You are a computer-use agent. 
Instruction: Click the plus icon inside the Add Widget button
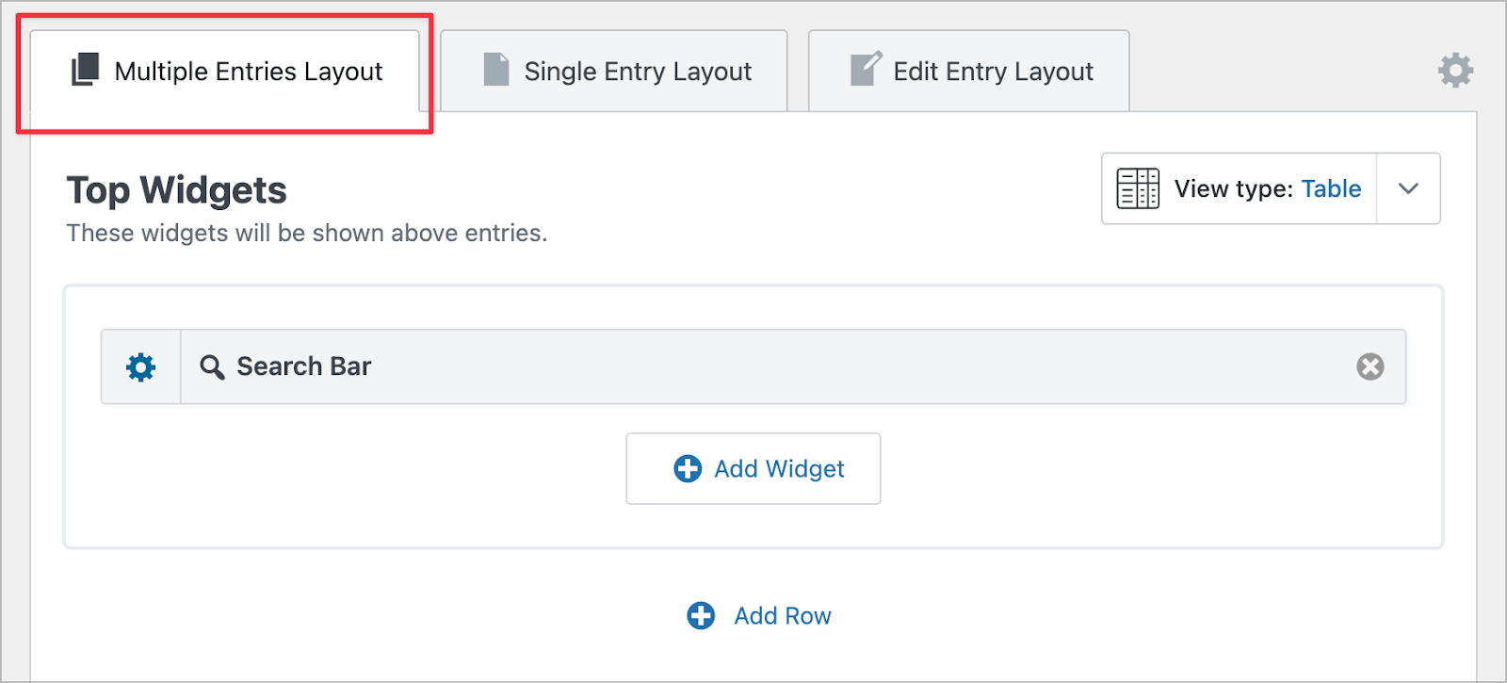tap(687, 468)
